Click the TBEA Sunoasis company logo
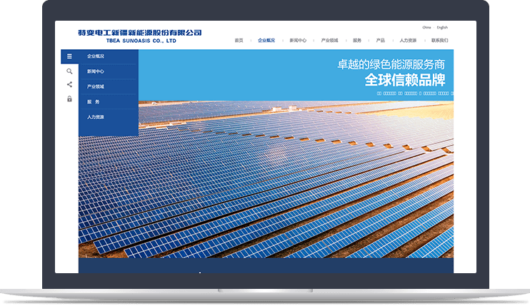This screenshot has height=306, width=530. (x=140, y=36)
